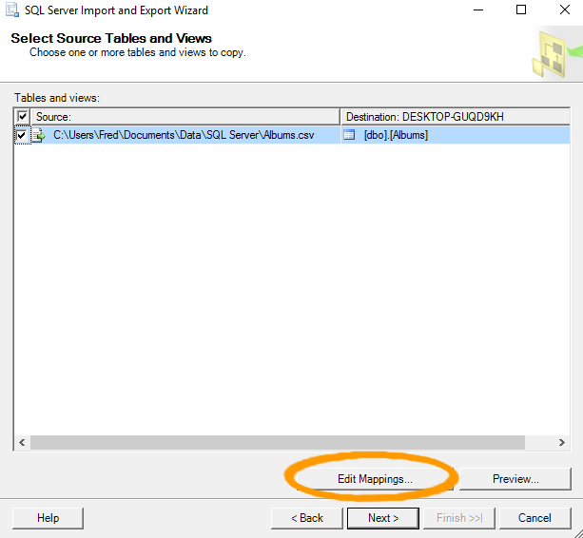Click the flat file source icon beside Albums.csv

pos(39,135)
